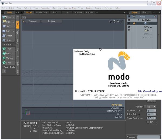Select the Directional Light item
The image size is (162, 140).
pos(148,30)
